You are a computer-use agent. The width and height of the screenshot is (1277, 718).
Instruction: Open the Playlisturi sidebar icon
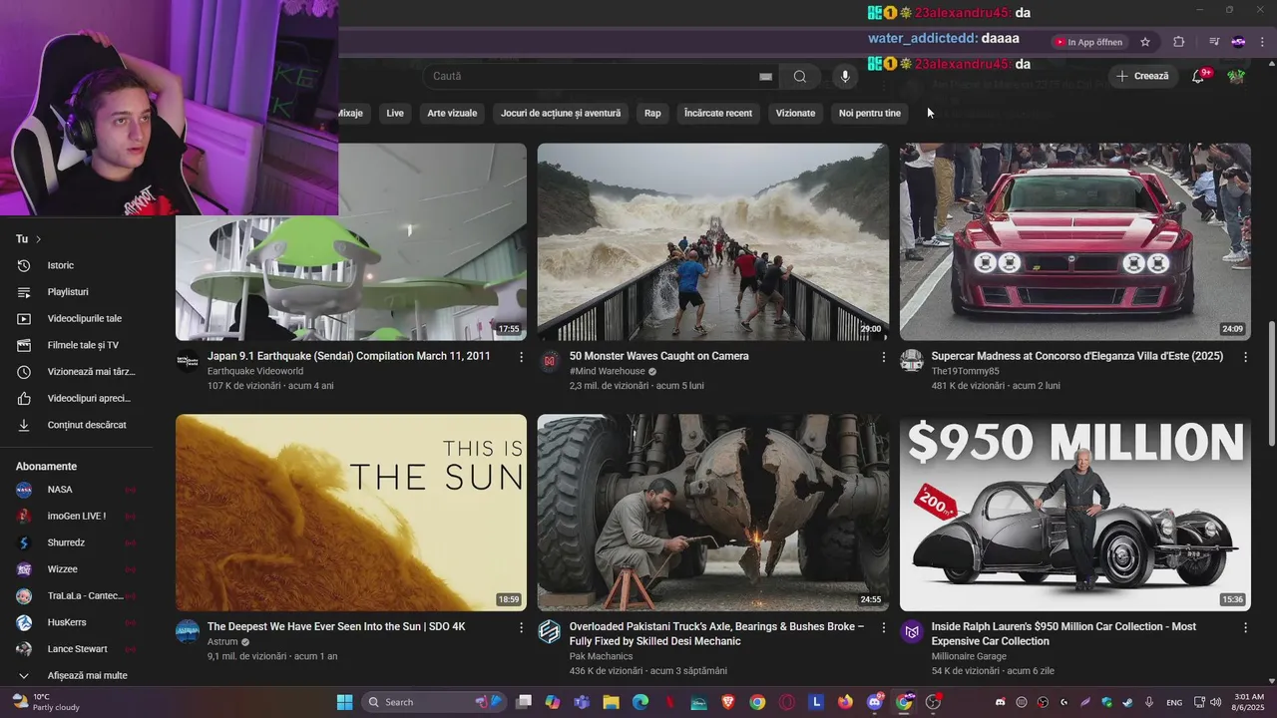[x=24, y=292]
